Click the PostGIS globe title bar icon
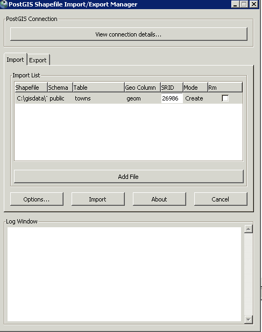The height and width of the screenshot is (332, 262). coord(4,4)
